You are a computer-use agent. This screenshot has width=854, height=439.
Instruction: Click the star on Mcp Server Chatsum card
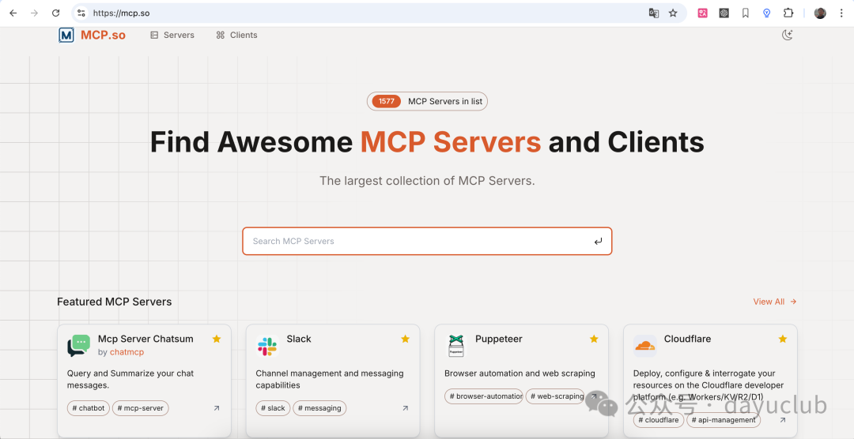[216, 339]
